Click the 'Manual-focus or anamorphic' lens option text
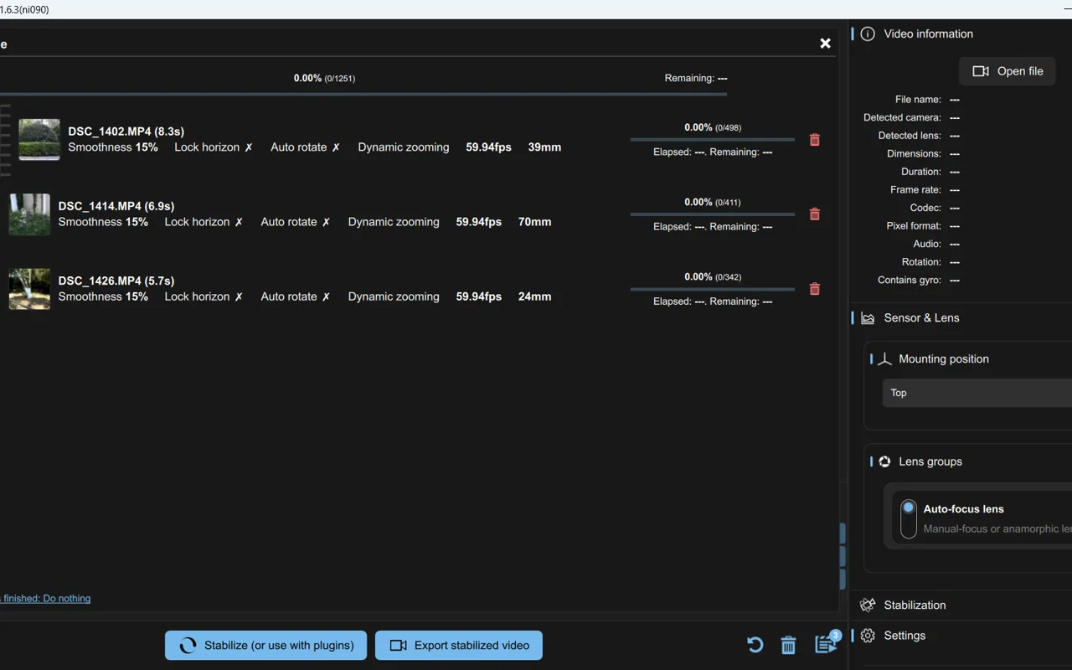The width and height of the screenshot is (1072, 670). click(997, 529)
